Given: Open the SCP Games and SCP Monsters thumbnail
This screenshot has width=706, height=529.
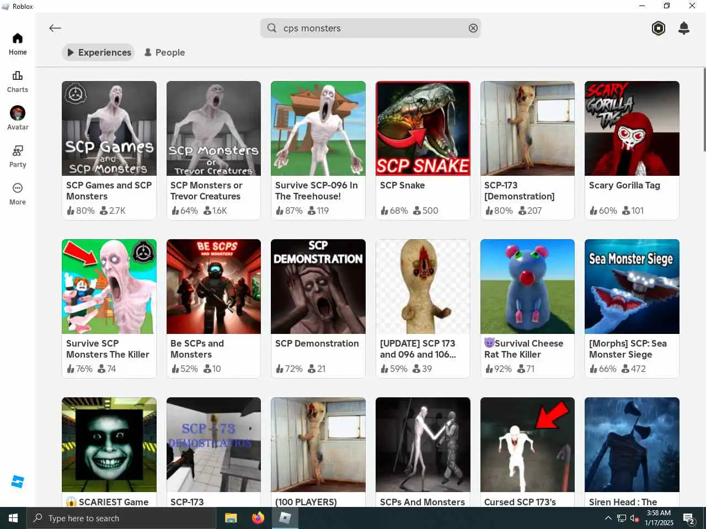Looking at the screenshot, I should point(109,128).
